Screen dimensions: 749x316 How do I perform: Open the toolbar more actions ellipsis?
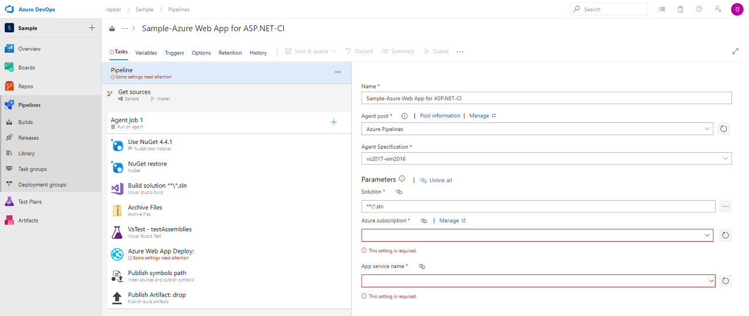pos(460,51)
